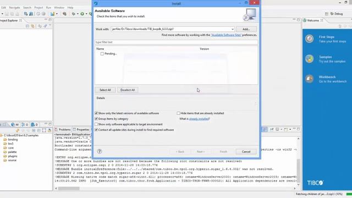
Task: Click the Open Perspective icon next to Debug
Action: click(x=326, y=14)
